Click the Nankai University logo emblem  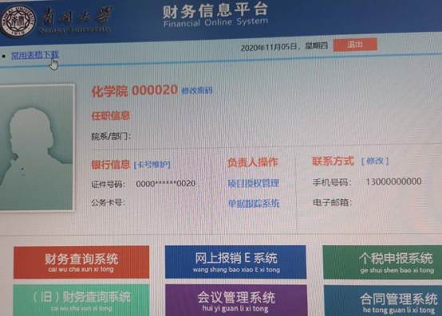tap(18, 21)
